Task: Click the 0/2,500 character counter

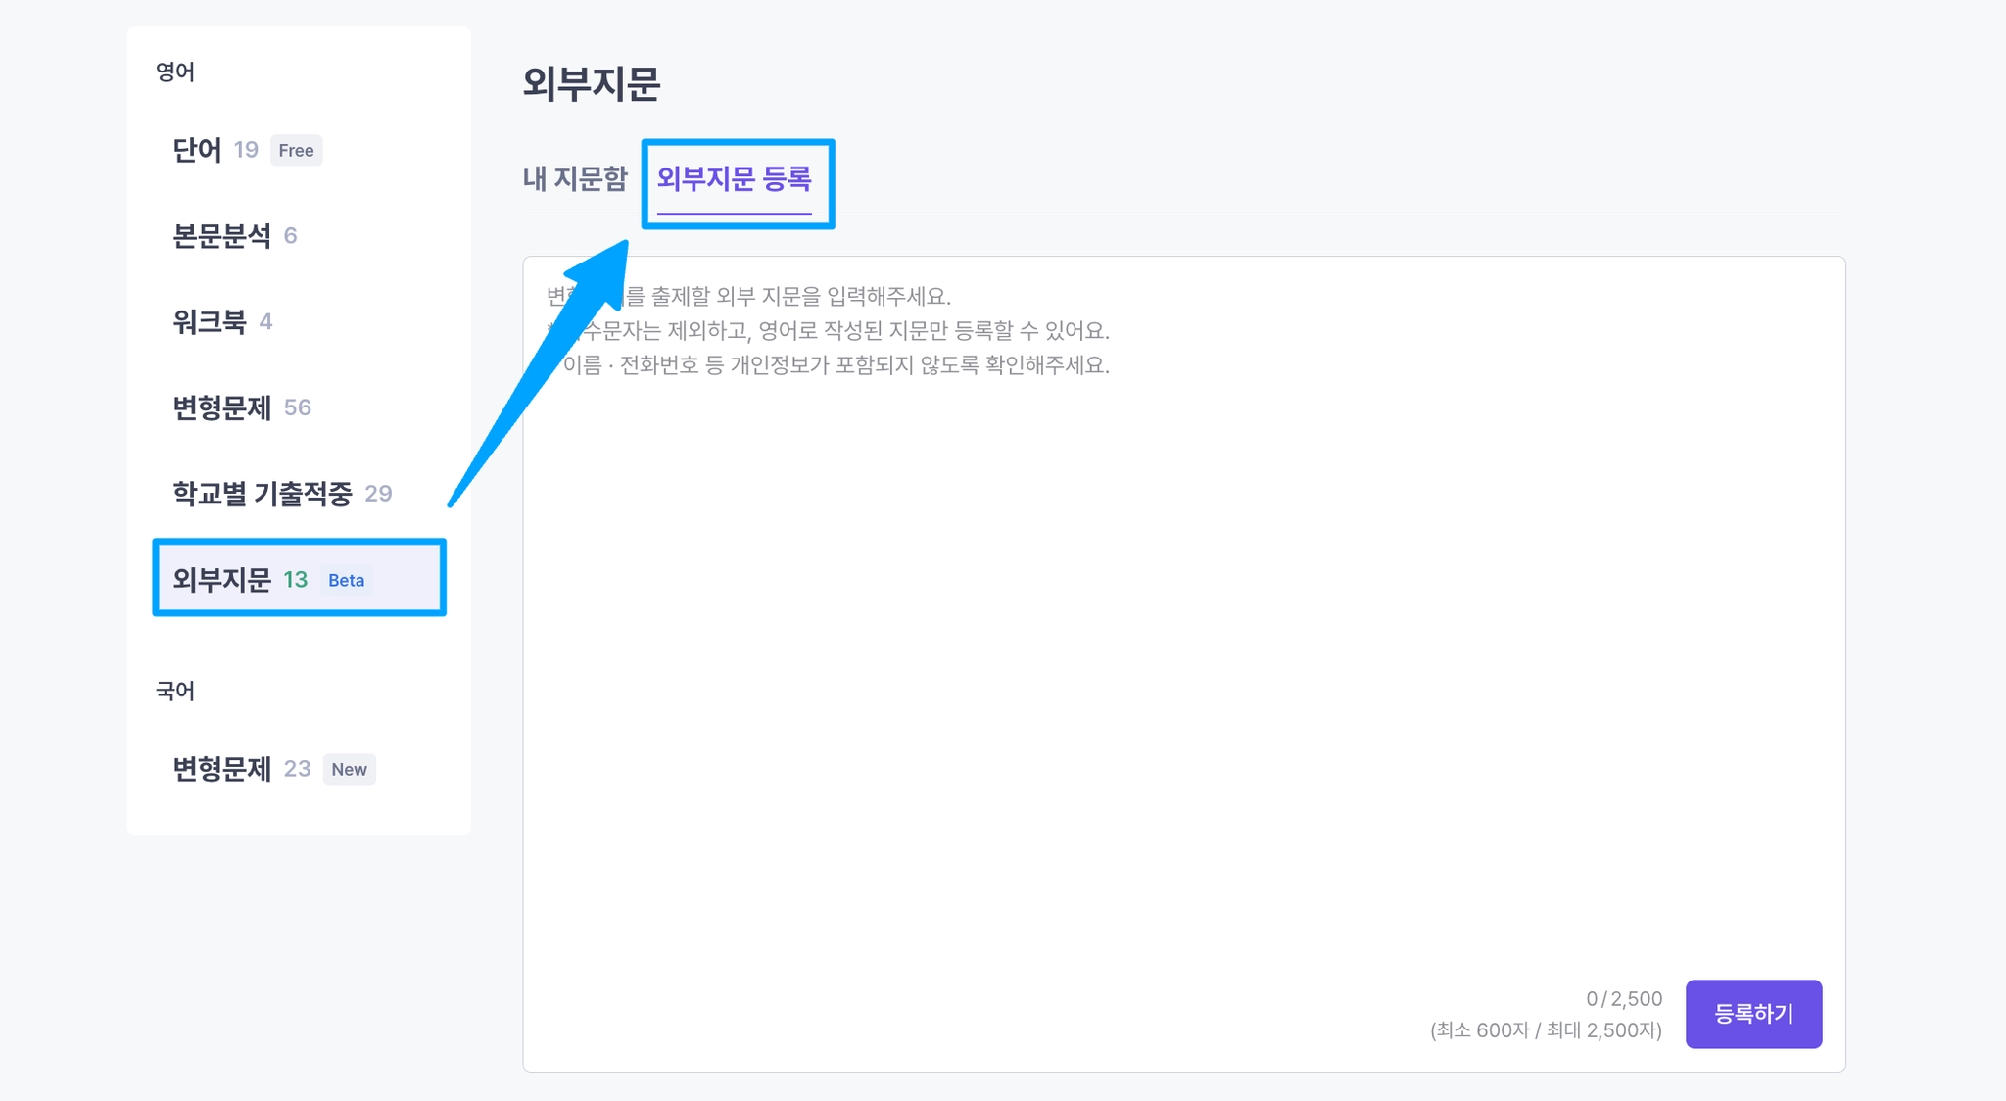Action: [x=1623, y=999]
